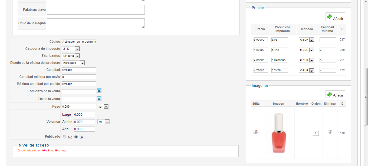Click the edit image pencil icon
This screenshot has height=166, width=368.
(x=256, y=132)
